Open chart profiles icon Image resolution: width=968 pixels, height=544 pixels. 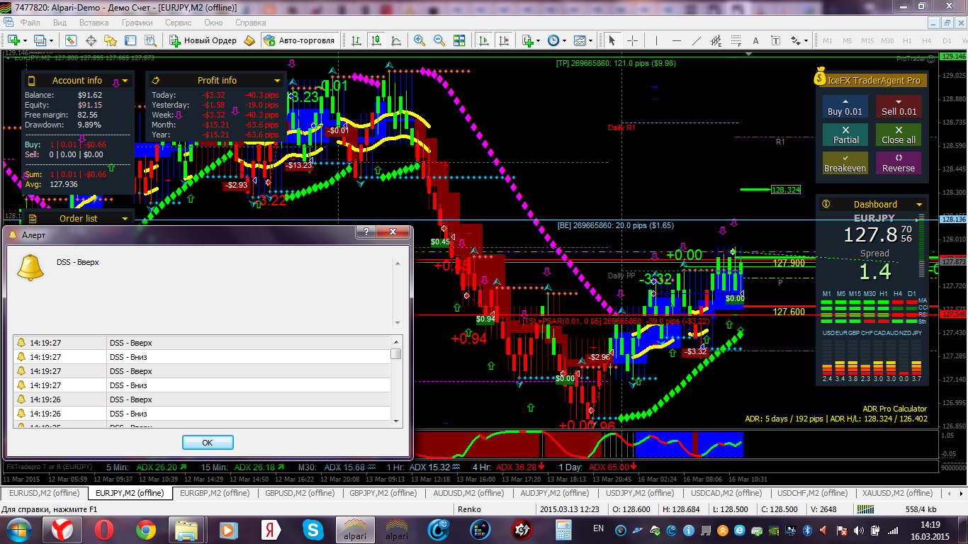click(39, 40)
